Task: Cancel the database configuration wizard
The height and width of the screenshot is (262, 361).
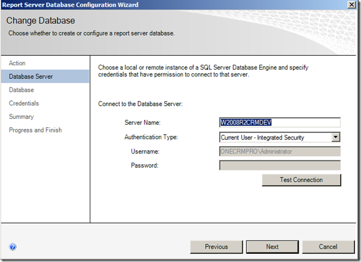Action: tap(328, 247)
